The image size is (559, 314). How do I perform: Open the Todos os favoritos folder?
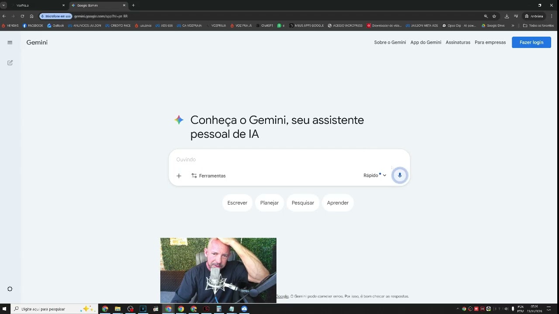coord(538,26)
